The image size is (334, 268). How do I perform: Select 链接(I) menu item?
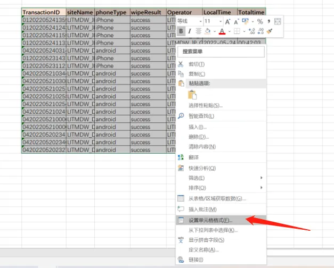click(221, 259)
